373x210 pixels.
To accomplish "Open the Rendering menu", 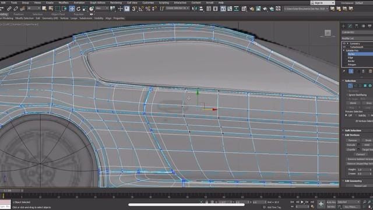I will click(x=116, y=2).
